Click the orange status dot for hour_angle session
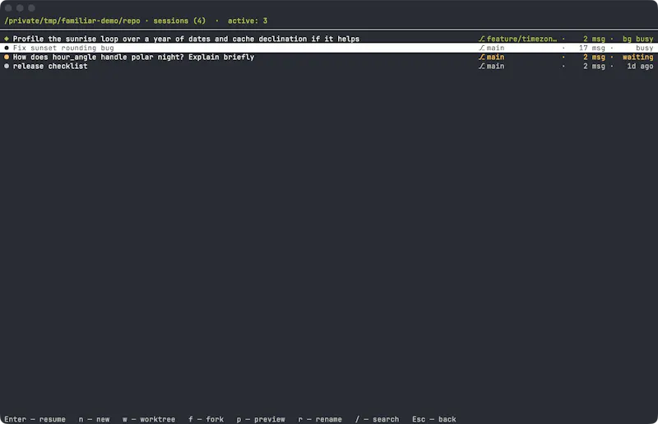Viewport: 658px width, 424px height. (x=7, y=57)
